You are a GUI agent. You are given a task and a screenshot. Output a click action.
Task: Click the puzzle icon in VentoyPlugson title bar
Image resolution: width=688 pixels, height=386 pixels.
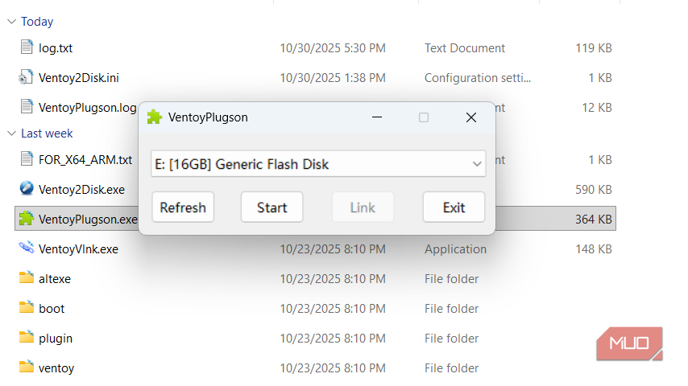(155, 117)
